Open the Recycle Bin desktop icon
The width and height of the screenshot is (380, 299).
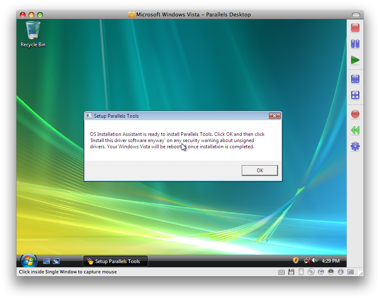(x=33, y=34)
